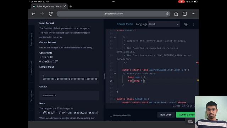Click the Note: heading
The image size is (227, 128).
(42, 103)
